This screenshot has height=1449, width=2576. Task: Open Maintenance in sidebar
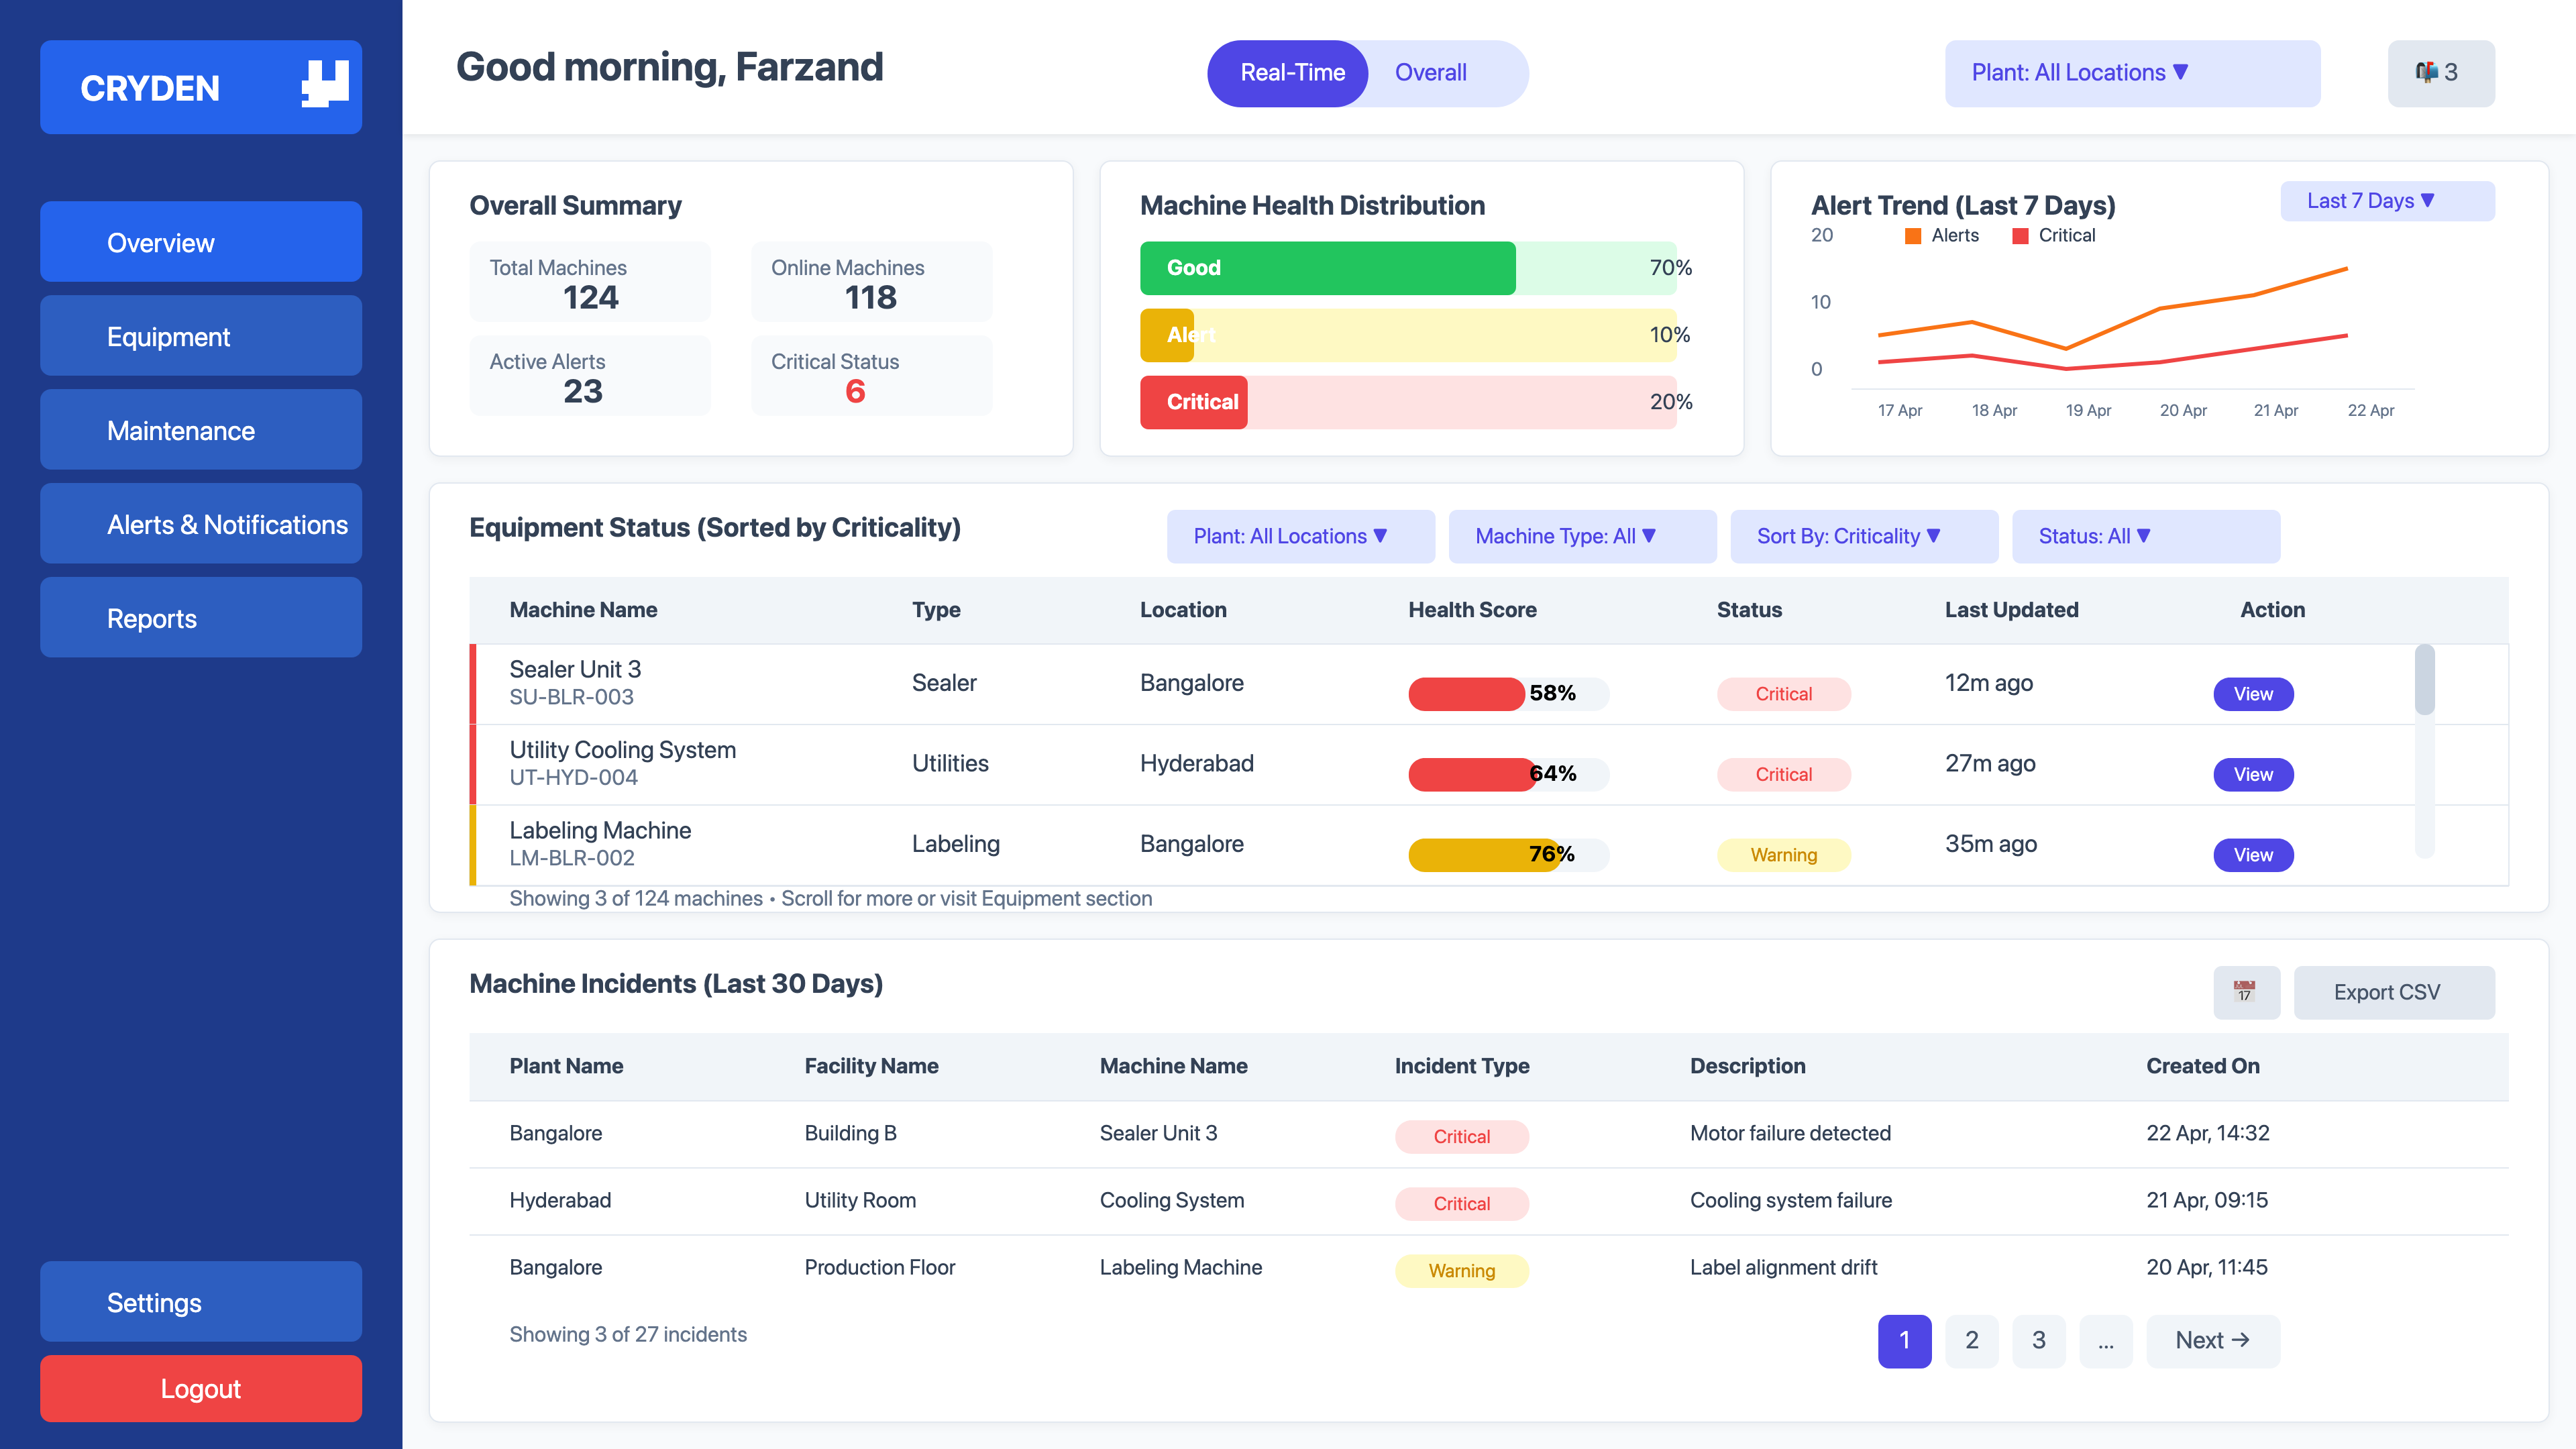click(x=201, y=430)
